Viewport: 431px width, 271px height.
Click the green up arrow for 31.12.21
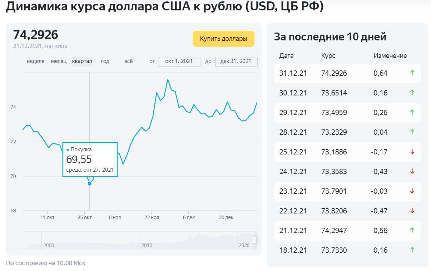[x=412, y=73]
